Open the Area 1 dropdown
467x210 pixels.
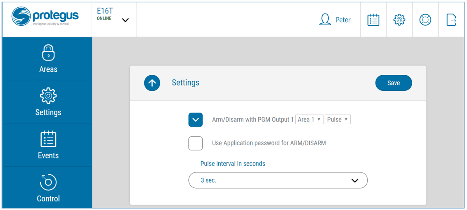click(x=309, y=120)
